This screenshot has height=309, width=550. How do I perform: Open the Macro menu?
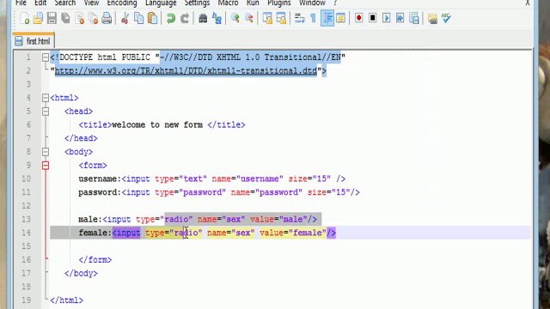coord(228,3)
